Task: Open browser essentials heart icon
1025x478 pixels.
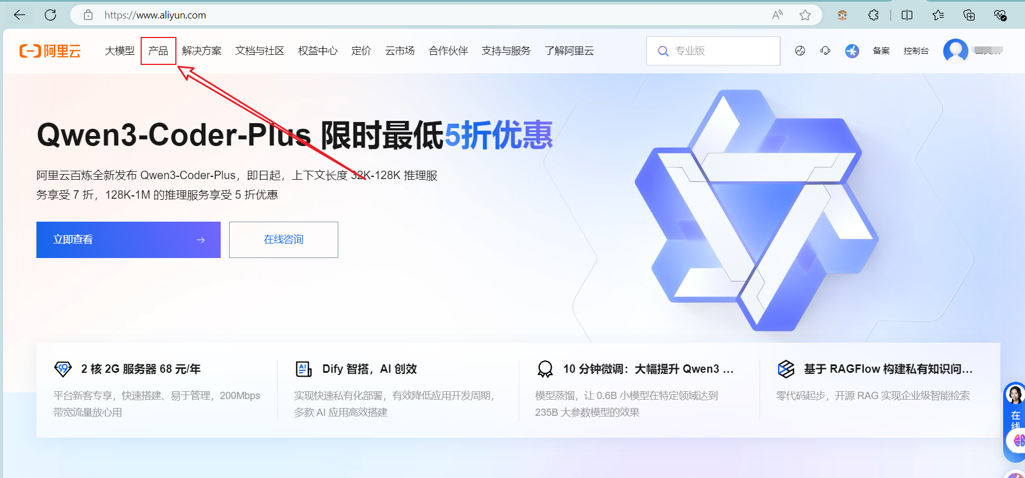Action: click(x=1000, y=15)
